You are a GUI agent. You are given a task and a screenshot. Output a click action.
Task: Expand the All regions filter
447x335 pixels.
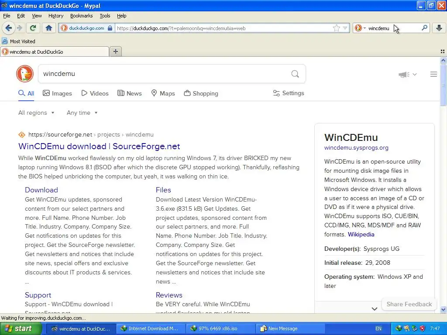36,113
